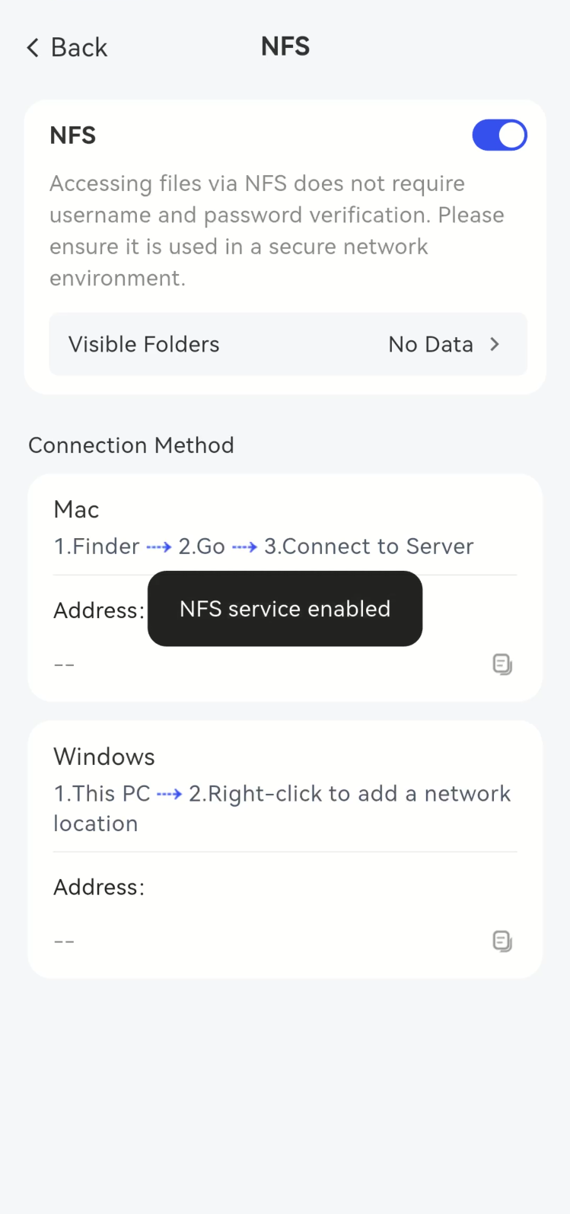Screen dimensions: 570x1214
Task: Tap the back chevron arrow icon
Action: coord(33,48)
